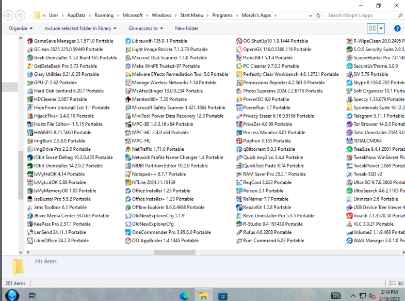Screen dimensions: 405x301
Task: Open the view options dropdown arrow
Action: (x=381, y=28)
